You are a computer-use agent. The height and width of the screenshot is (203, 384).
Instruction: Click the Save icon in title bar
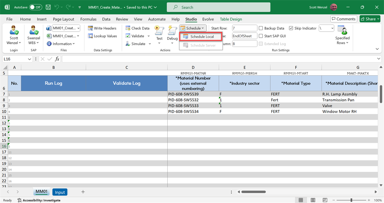(x=48, y=7)
